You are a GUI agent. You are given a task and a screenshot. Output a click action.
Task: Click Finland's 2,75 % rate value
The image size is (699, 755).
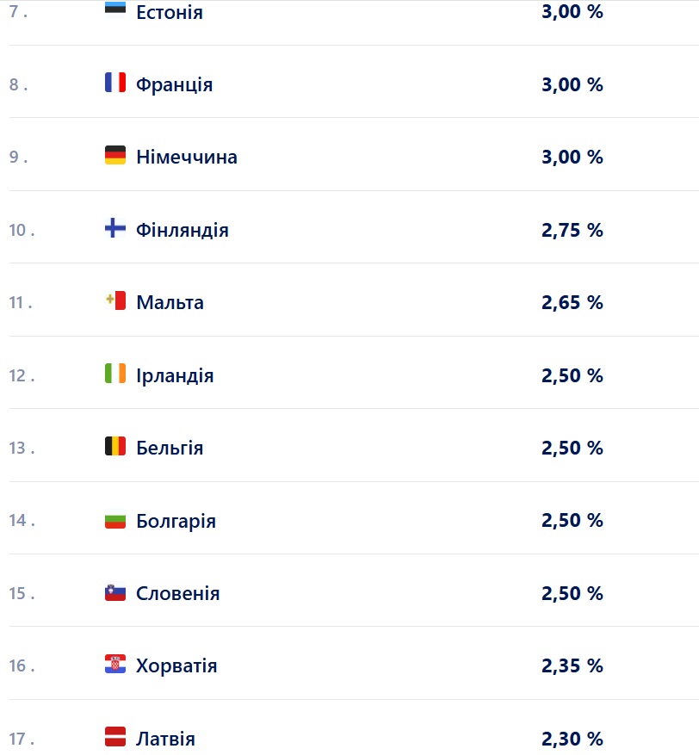tap(572, 230)
